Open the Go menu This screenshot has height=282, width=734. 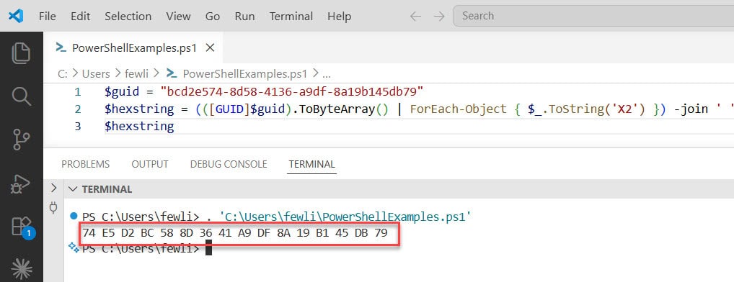click(x=213, y=17)
